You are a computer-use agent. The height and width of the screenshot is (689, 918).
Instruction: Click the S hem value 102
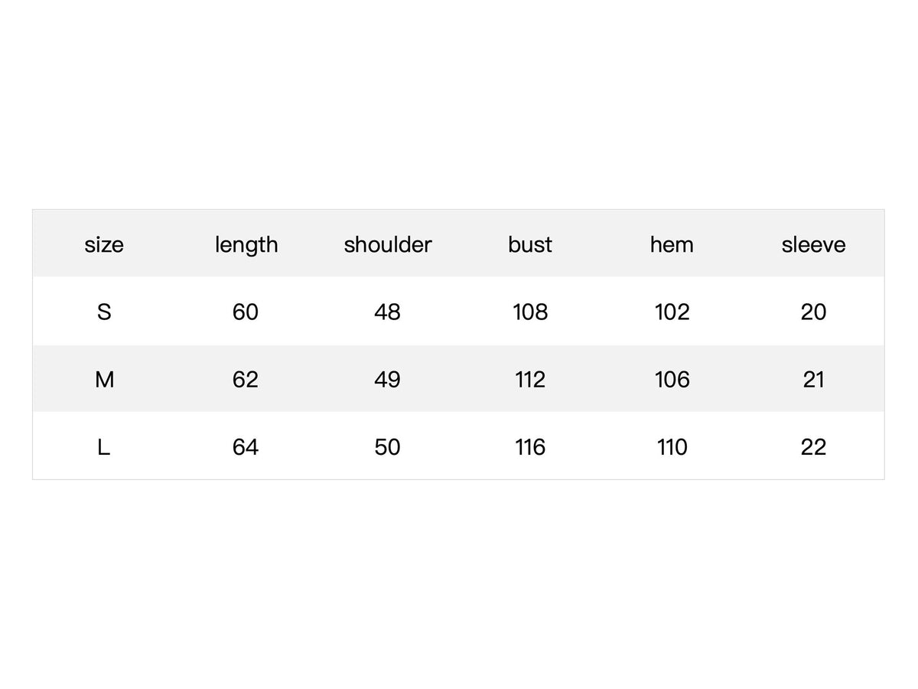672,312
